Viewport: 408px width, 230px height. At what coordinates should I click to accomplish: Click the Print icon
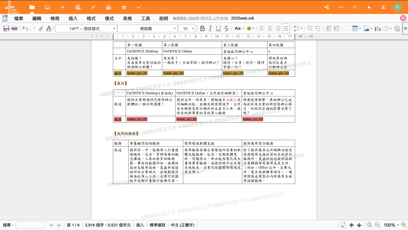pos(15,28)
